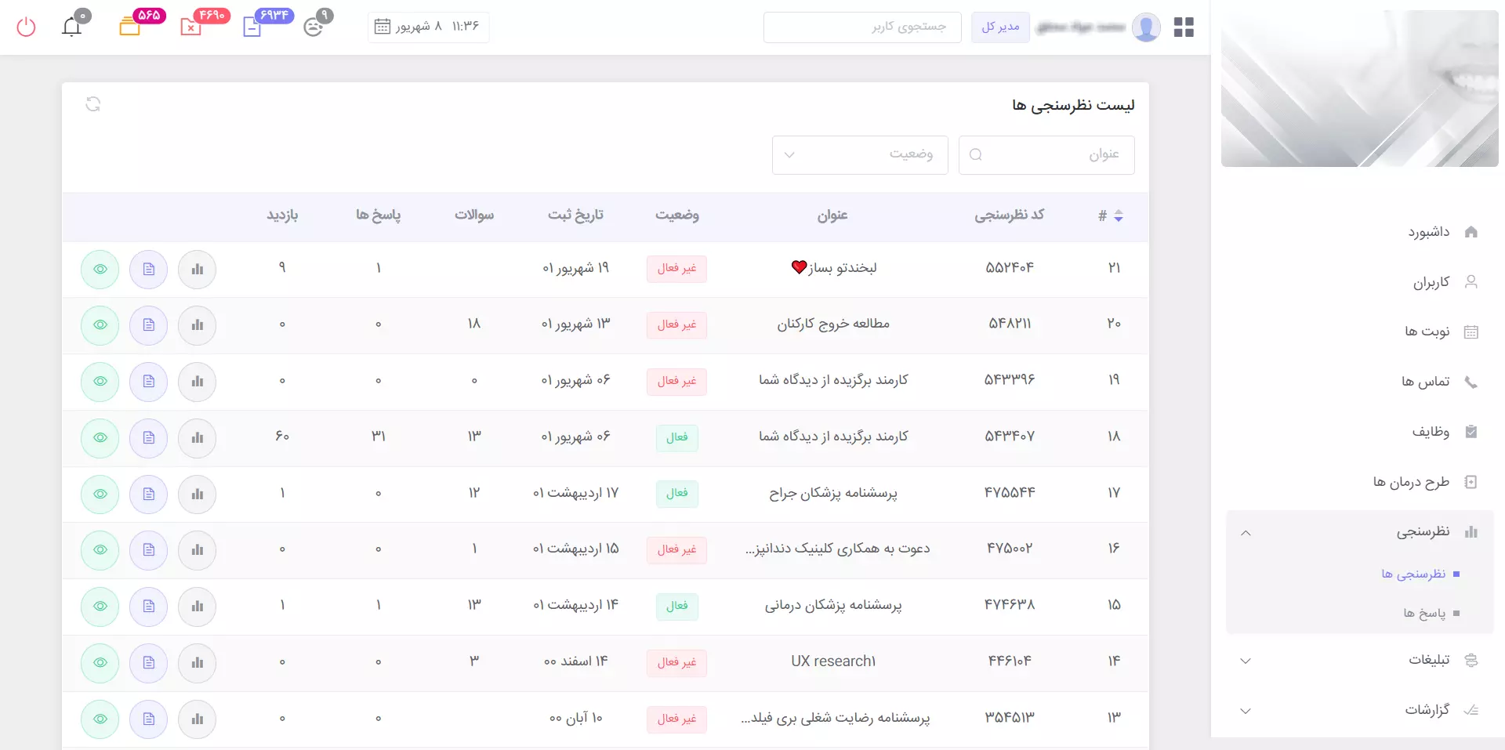
Task: Click the مدیر کل profile button
Action: [x=1000, y=27]
